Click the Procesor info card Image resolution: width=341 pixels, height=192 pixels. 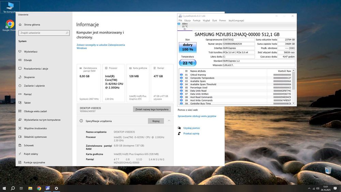(114, 83)
